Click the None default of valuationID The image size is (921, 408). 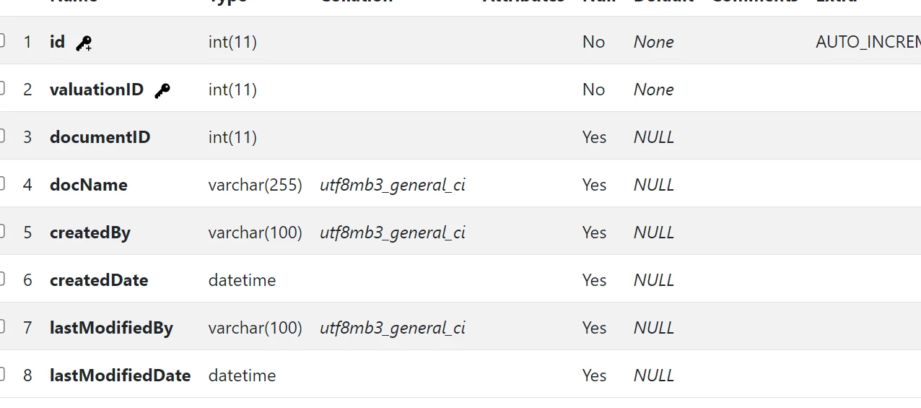(654, 90)
